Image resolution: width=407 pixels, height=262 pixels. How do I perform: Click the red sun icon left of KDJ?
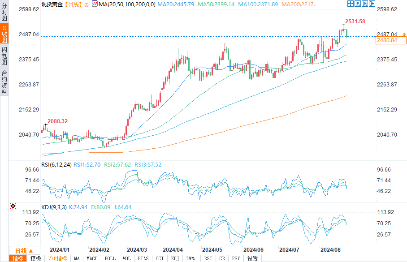coord(13,206)
